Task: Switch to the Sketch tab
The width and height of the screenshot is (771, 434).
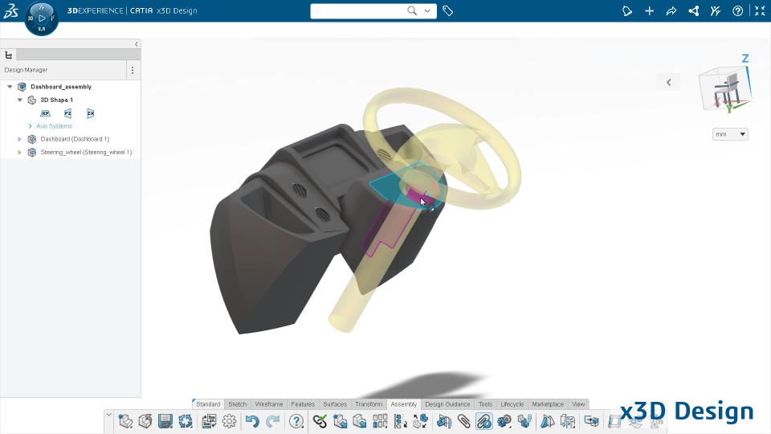Action: pyautogui.click(x=238, y=404)
